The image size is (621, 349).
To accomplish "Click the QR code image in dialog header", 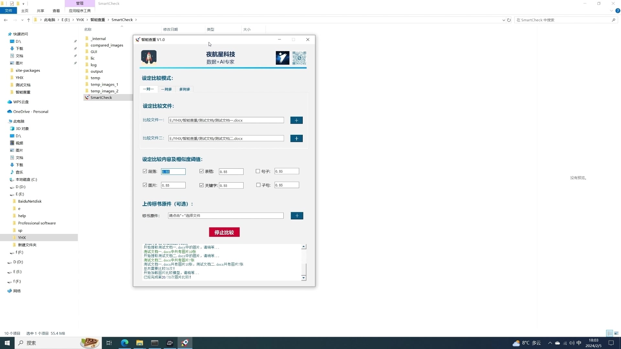I will tap(299, 58).
